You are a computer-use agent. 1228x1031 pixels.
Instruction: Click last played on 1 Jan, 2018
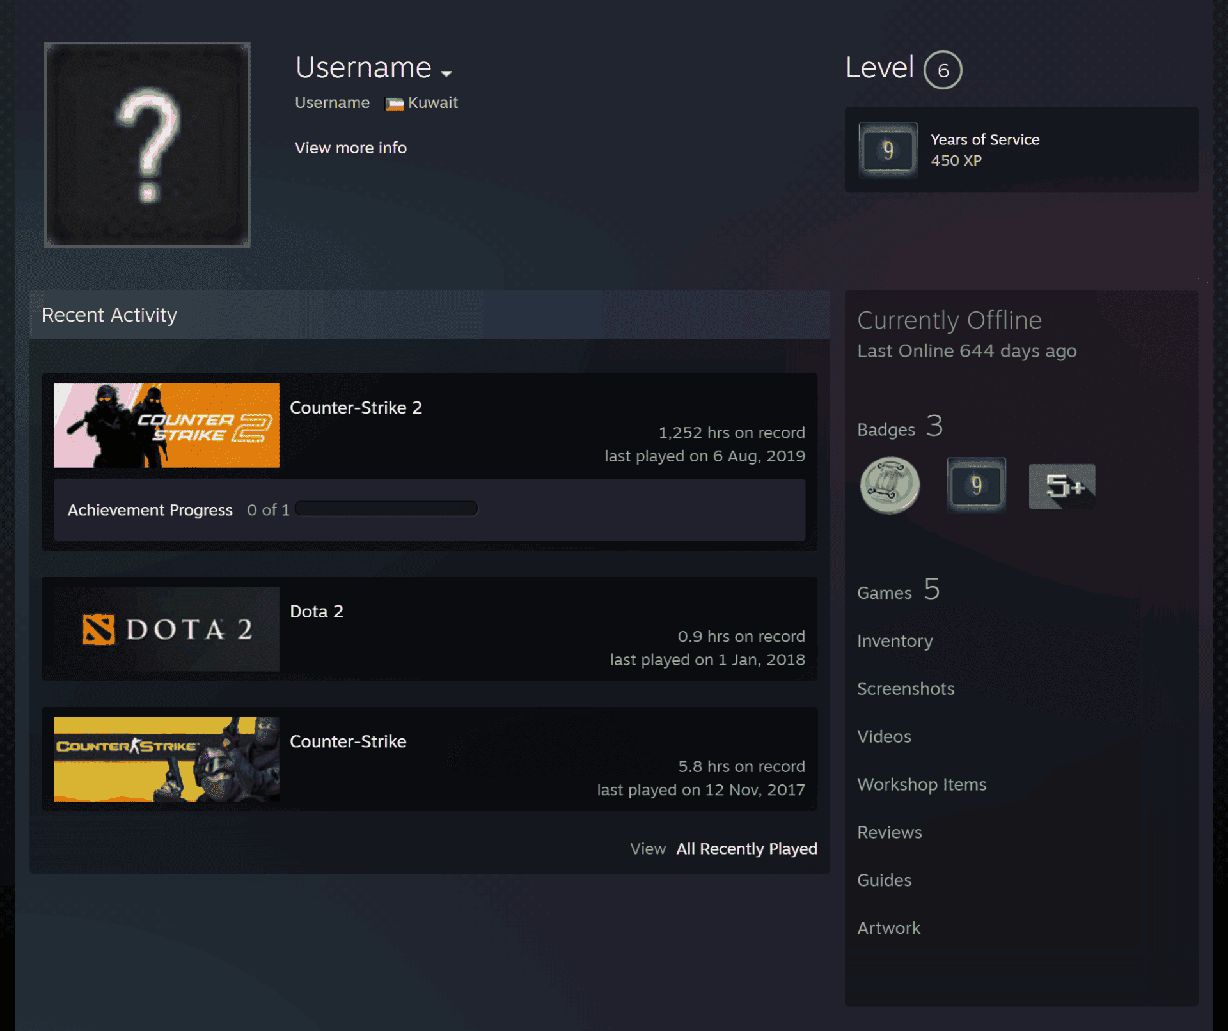pyautogui.click(x=707, y=660)
